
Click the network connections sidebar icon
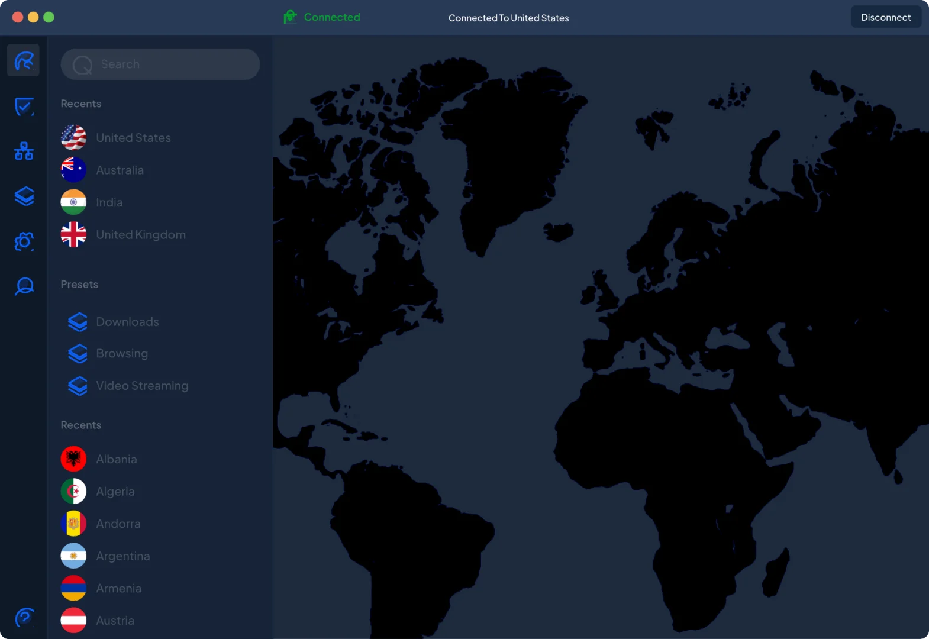coord(24,151)
